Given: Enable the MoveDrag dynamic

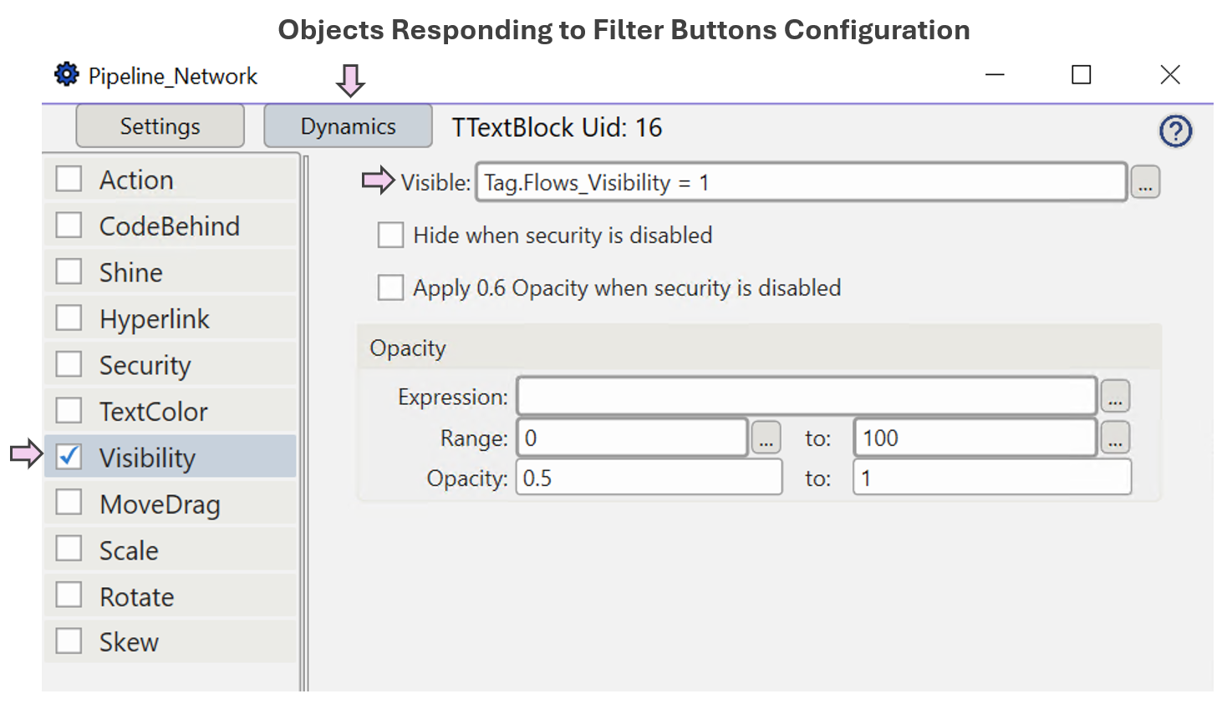Looking at the screenshot, I should pyautogui.click(x=69, y=503).
